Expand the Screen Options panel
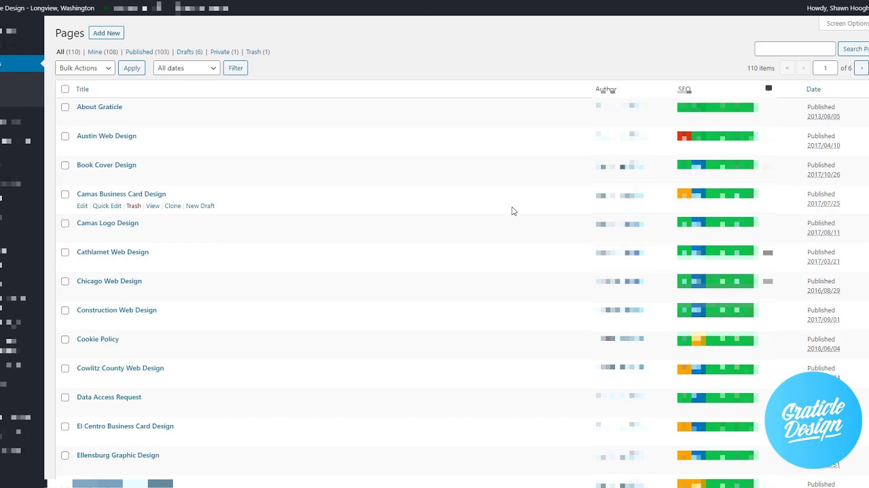This screenshot has width=869, height=488. (846, 24)
